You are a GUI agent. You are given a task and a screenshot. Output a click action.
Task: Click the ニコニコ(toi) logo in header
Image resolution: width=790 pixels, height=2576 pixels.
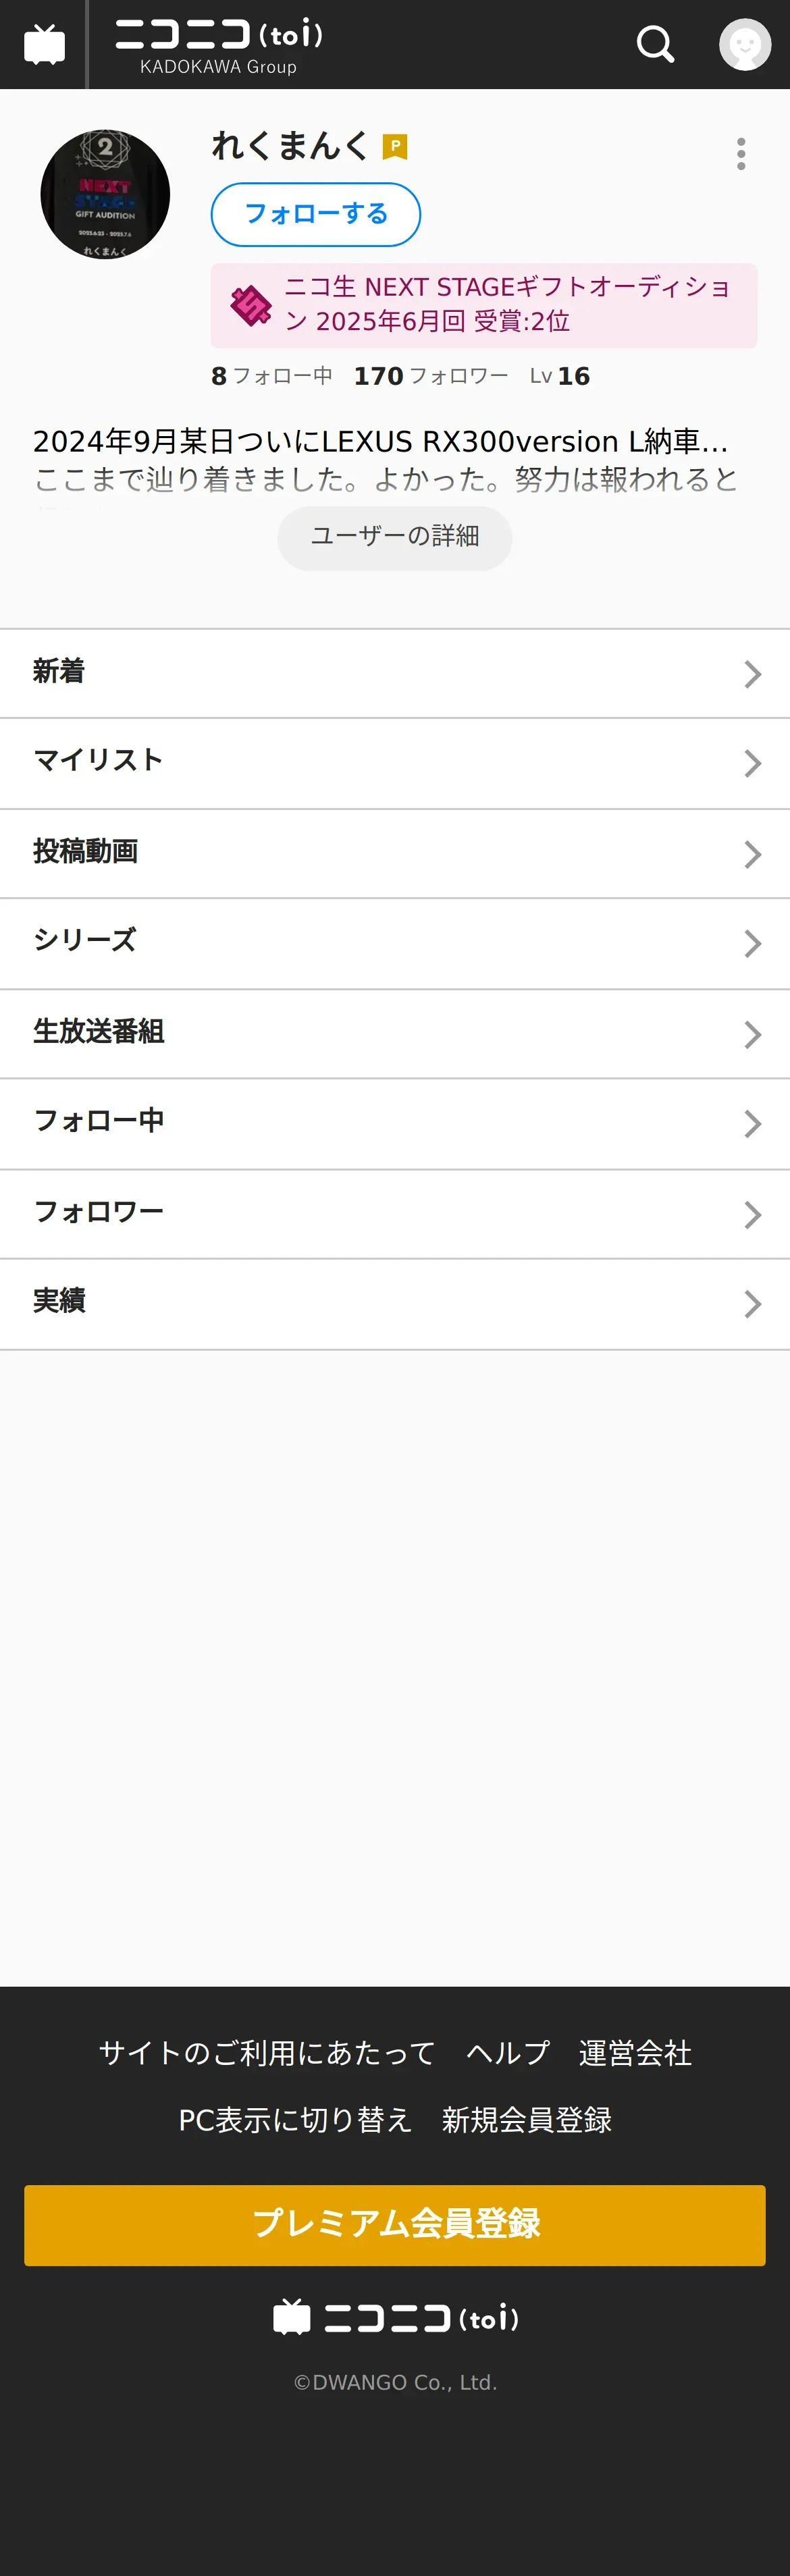pyautogui.click(x=219, y=45)
